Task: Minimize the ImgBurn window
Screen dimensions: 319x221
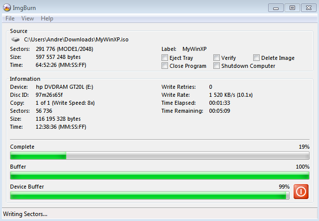Action: 277,7
